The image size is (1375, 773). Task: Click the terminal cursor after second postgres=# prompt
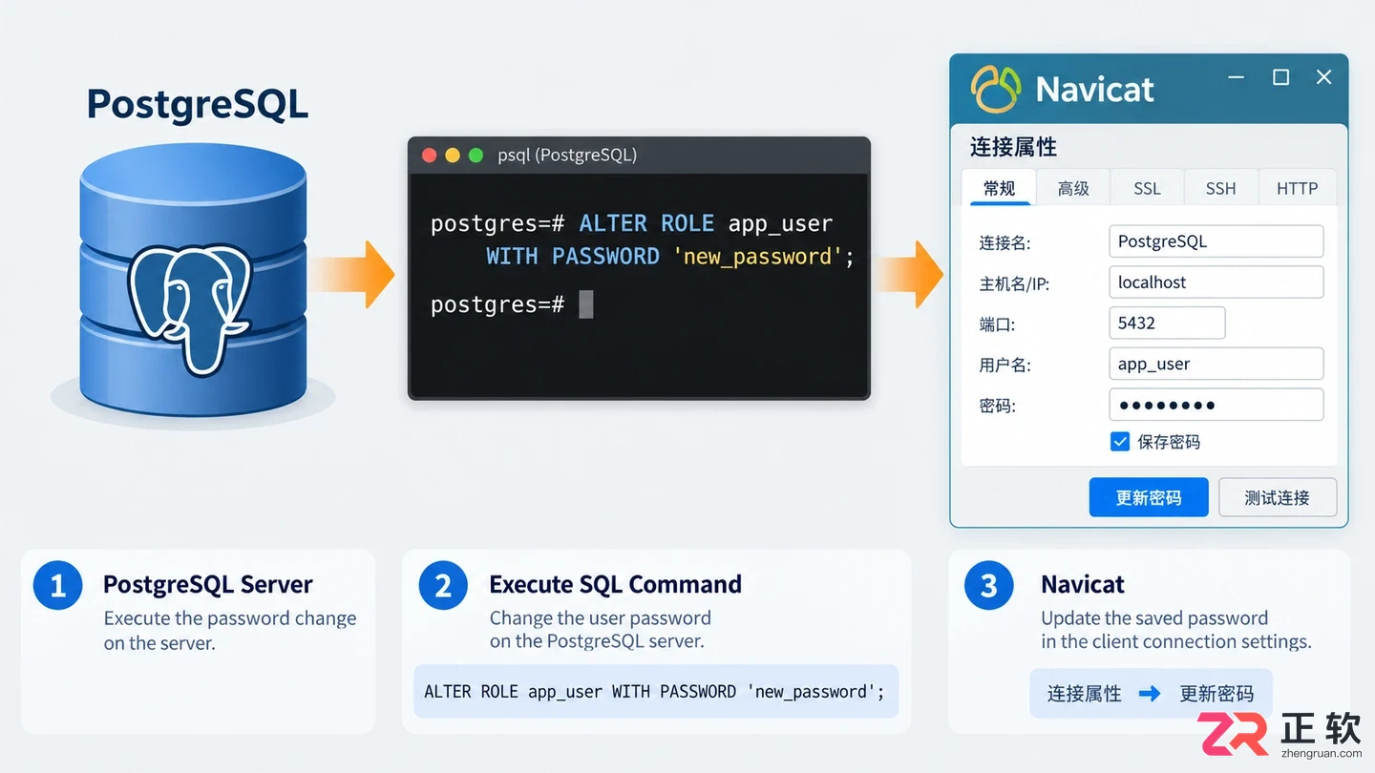coord(586,304)
